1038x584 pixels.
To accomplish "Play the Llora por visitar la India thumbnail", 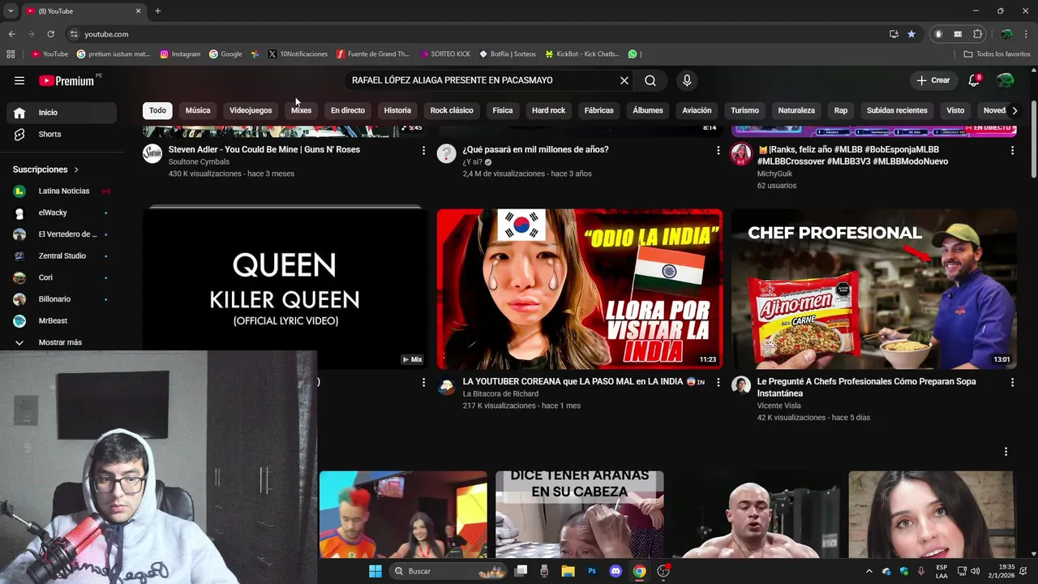I will pyautogui.click(x=580, y=289).
